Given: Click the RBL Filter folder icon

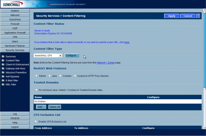Looking at the screenshot, I should pos(3,84).
